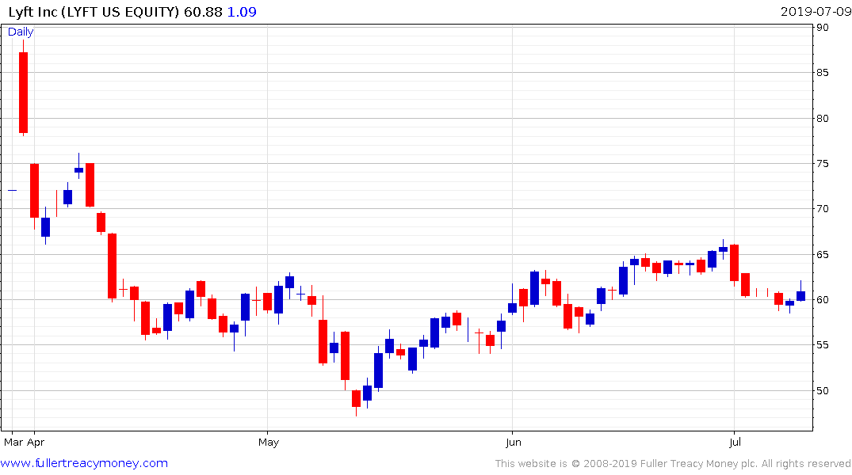Click the 'Jul' x-axis label
Viewport: 852px width, 475px height.
[x=735, y=442]
